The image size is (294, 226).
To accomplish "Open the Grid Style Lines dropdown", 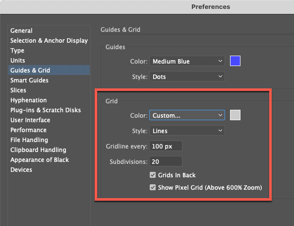I will 187,131.
